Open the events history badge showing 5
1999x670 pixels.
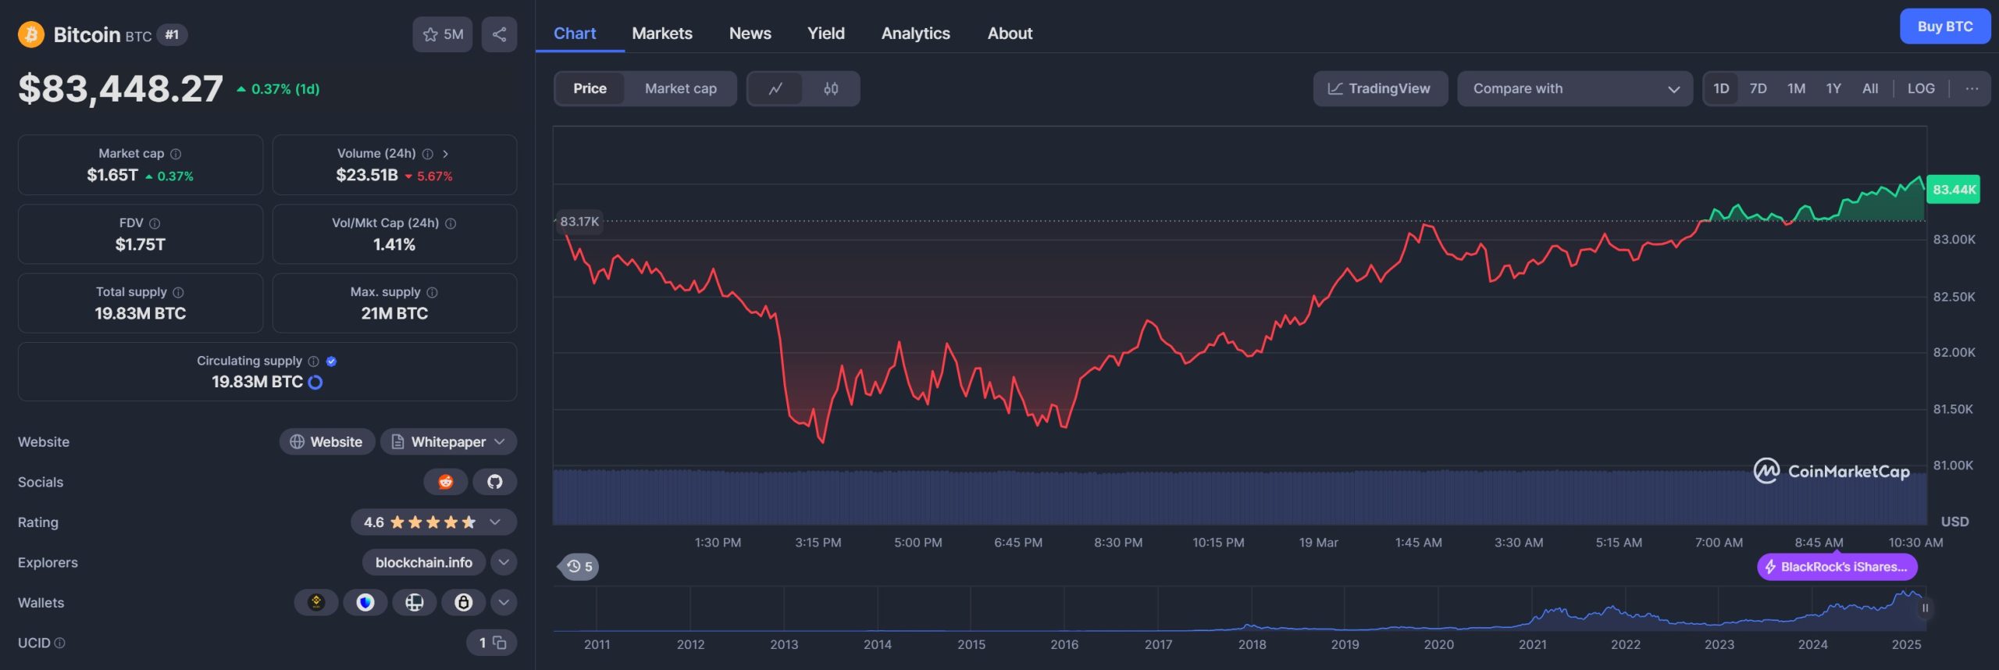(x=579, y=566)
